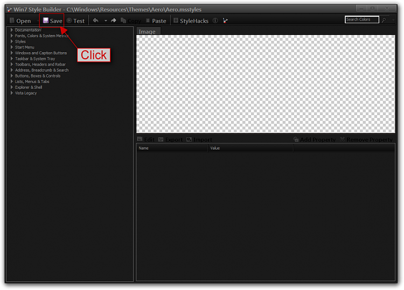Click into the Search Colors field
This screenshot has height=290, width=404.
tap(362, 19)
